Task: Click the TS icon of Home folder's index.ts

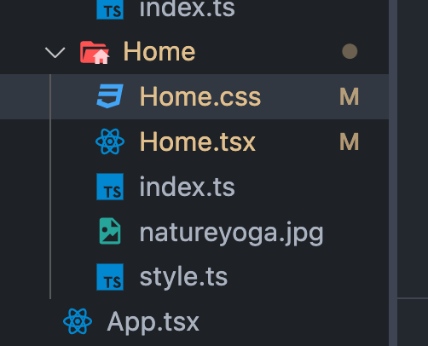Action: pyautogui.click(x=110, y=187)
